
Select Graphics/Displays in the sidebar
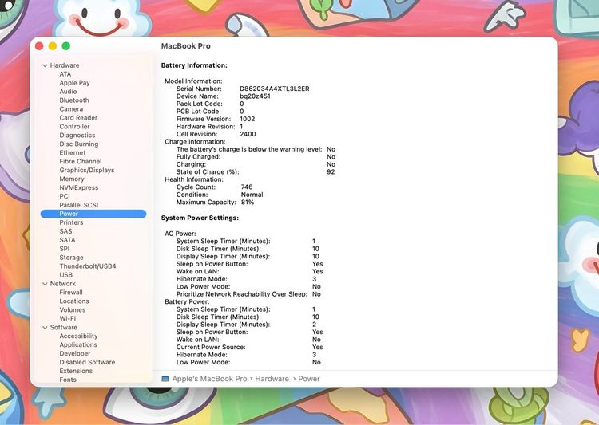tap(87, 170)
